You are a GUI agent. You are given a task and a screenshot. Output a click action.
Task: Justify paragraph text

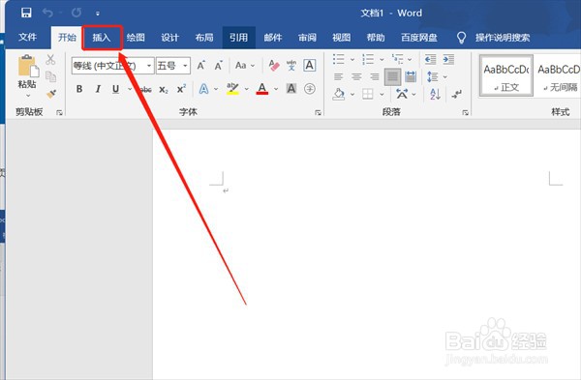(392, 77)
